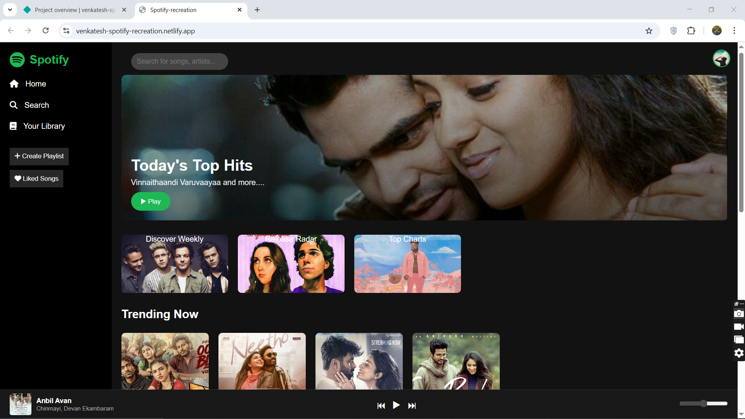The height and width of the screenshot is (419, 745).
Task: Bookmark this page with star icon
Action: point(649,31)
